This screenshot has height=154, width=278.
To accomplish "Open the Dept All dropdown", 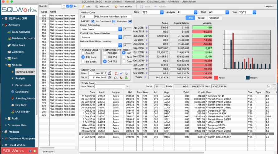I will click(227, 12).
